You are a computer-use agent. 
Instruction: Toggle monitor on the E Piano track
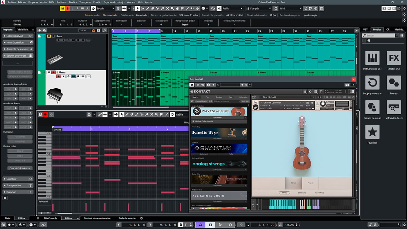pos(63,76)
